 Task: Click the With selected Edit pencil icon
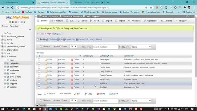(75, 94)
